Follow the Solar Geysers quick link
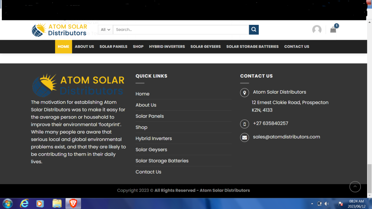Image resolution: width=372 pixels, height=209 pixels. pyautogui.click(x=151, y=150)
